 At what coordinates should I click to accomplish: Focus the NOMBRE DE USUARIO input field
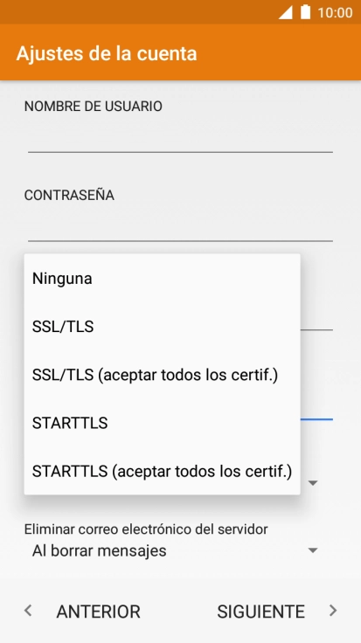coord(180,139)
